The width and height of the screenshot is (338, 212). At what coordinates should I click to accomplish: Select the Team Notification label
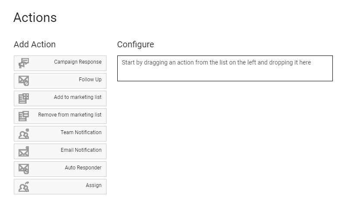point(81,132)
